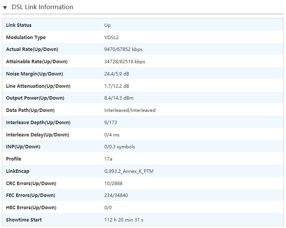286x228 pixels.
Task: Select the Interleave Depth(Up/Down) label
Action: [38, 123]
